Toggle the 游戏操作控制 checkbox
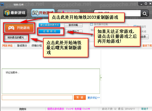152x111 pixels. [x=91, y=24]
